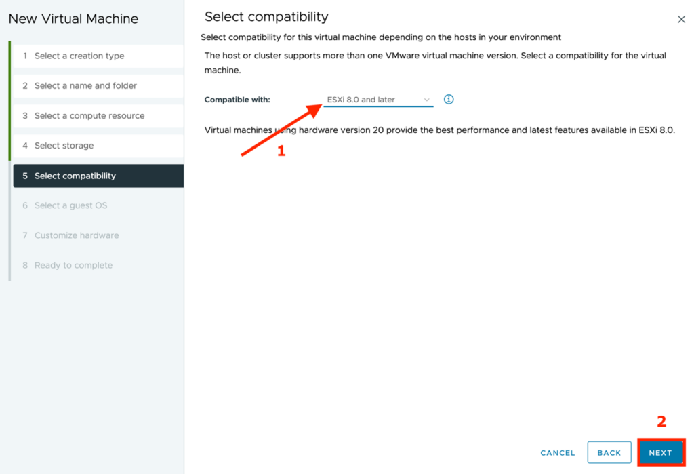694x474 pixels.
Task: Return to step 3 Select a compute resource
Action: pyautogui.click(x=89, y=115)
